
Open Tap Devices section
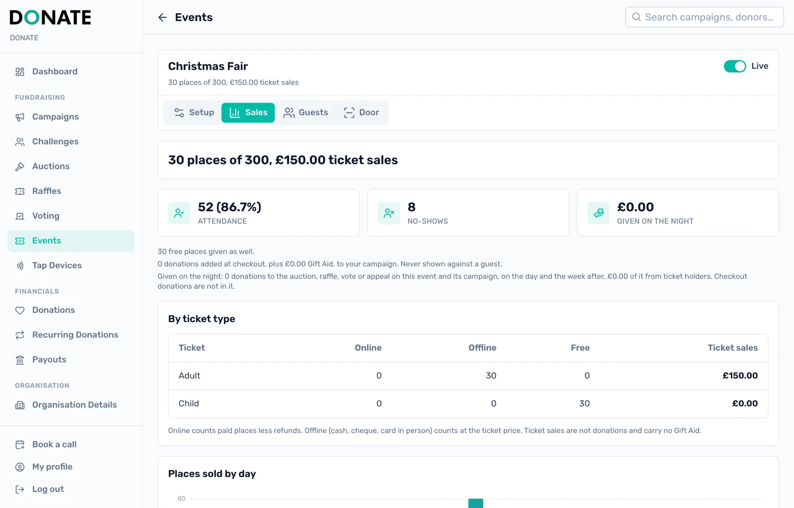71,266
